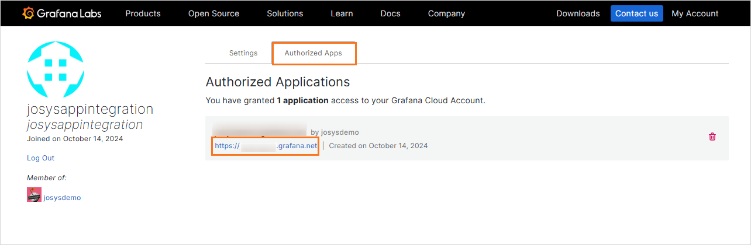
Task: Open the Company menu
Action: [x=446, y=13]
